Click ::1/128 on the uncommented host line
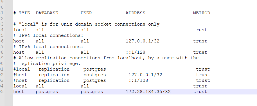 click(x=135, y=52)
